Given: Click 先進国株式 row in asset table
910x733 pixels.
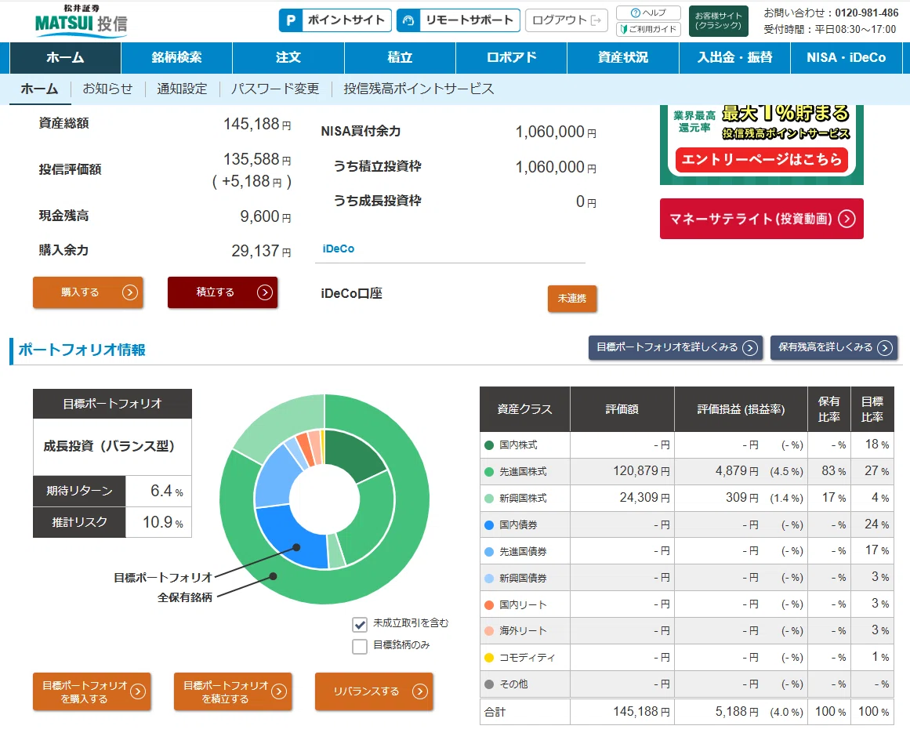Looking at the screenshot, I should [x=687, y=471].
